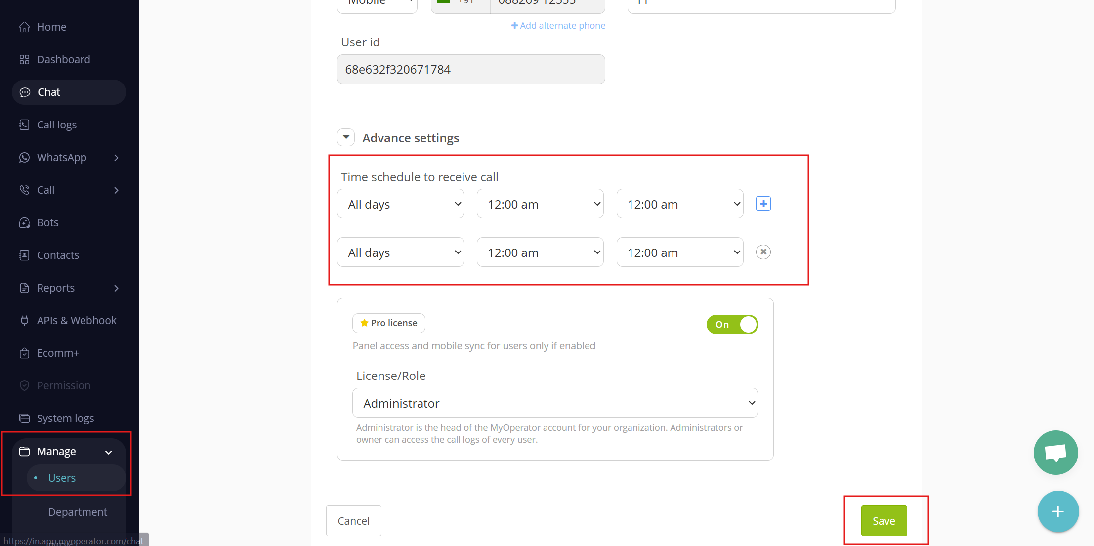Add a time schedule row with plus icon
Viewport: 1094px width, 546px height.
pos(763,204)
